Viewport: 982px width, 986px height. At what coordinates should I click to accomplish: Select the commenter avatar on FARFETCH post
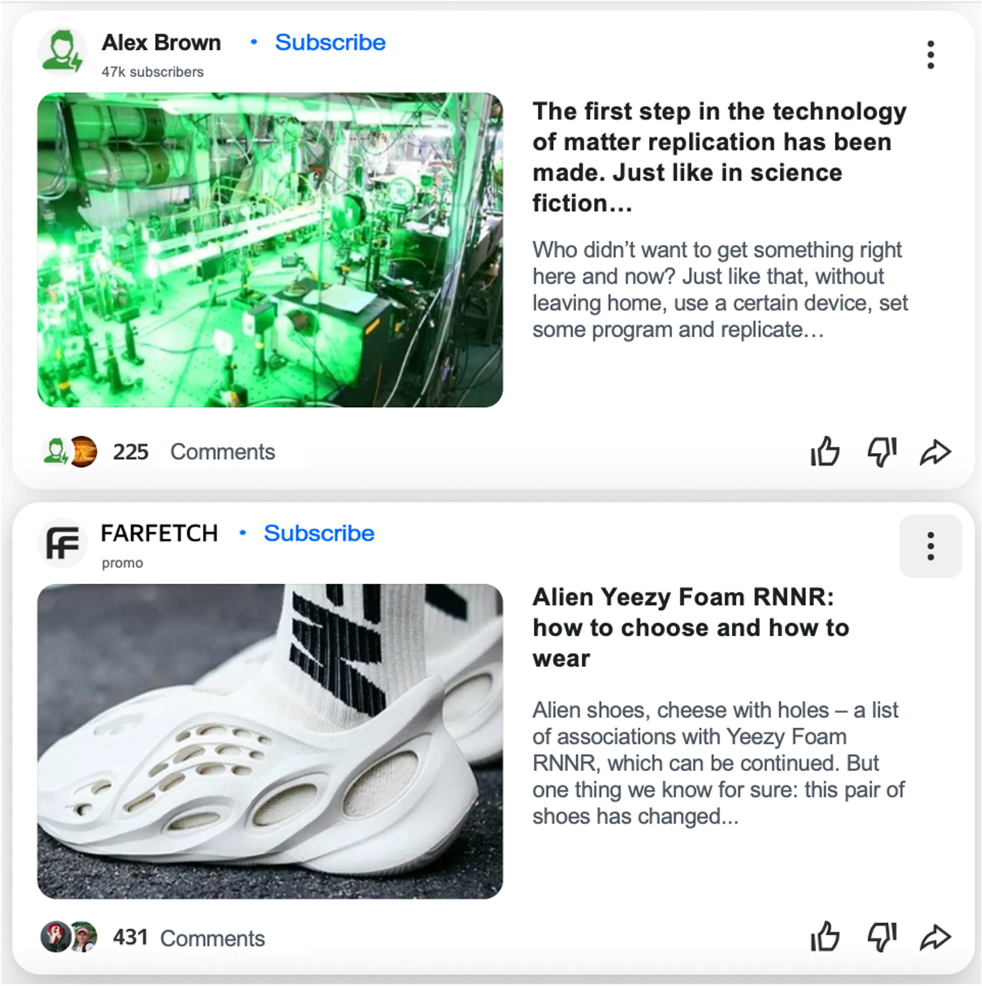[63, 928]
